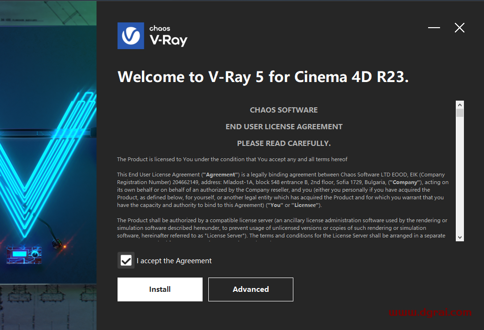The image size is (484, 330).
Task: Click the blue Chaos V logo icon
Action: pyautogui.click(x=130, y=35)
